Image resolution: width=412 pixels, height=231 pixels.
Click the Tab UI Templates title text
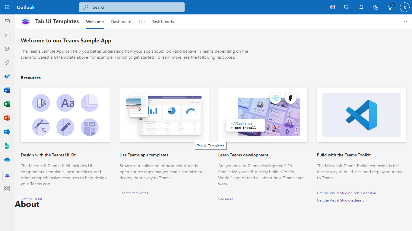(57, 21)
